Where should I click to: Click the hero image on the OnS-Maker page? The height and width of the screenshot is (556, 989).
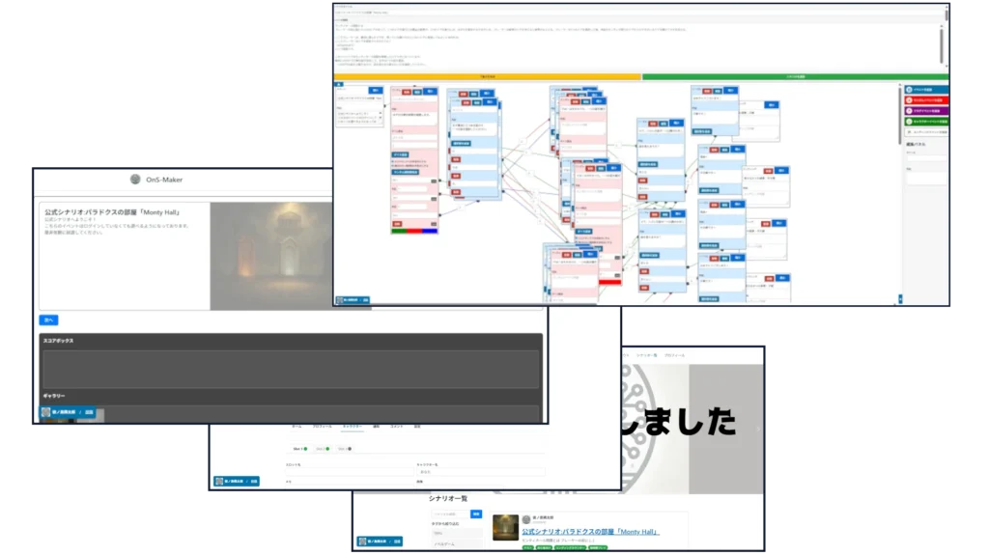[271, 256]
